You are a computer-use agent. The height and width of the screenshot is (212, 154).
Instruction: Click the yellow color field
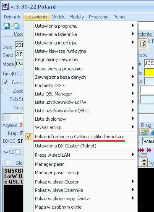[x=149, y=72]
